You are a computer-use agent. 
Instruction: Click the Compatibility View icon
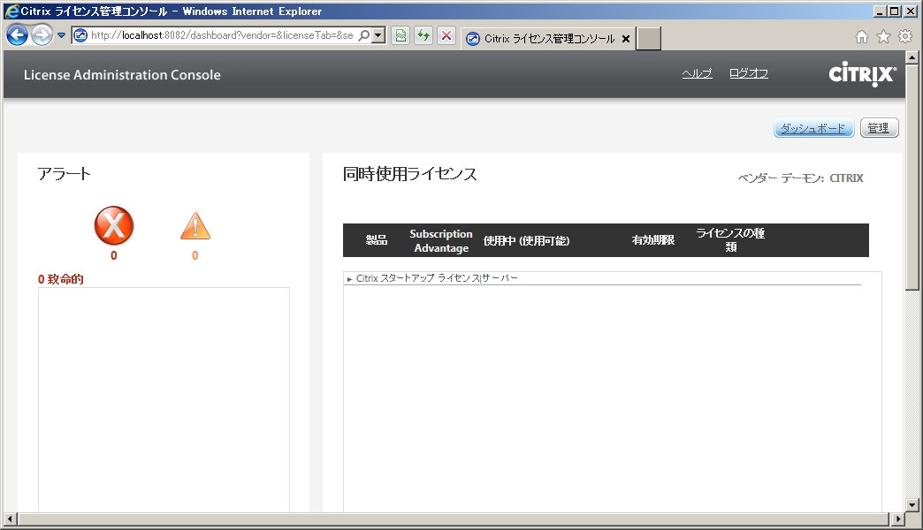pyautogui.click(x=400, y=35)
